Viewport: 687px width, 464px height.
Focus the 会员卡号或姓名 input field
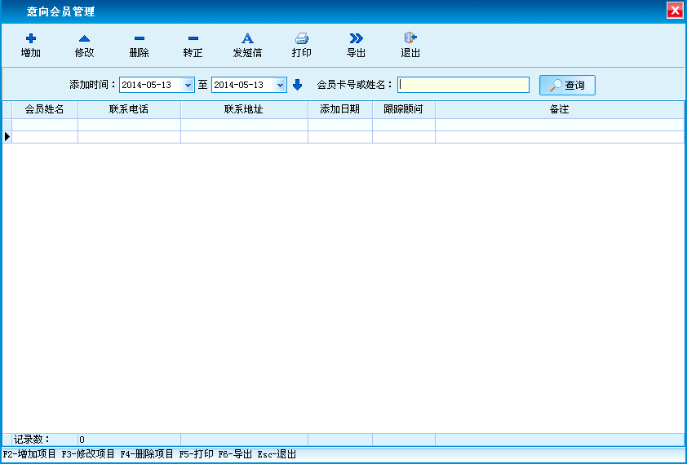point(463,85)
